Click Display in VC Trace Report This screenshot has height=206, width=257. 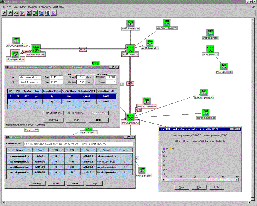(x=37, y=183)
